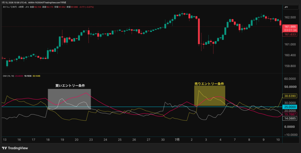301x153 pixels.
Task: Click the DMI value 19.1936 in legend
Action: click(x=28, y=76)
